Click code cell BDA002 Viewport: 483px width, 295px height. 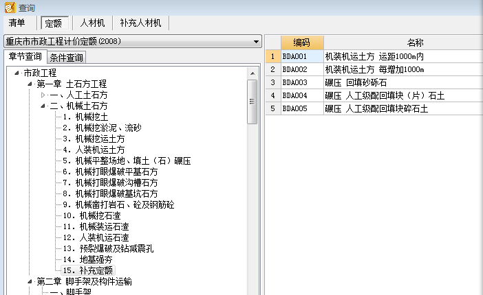pos(302,69)
